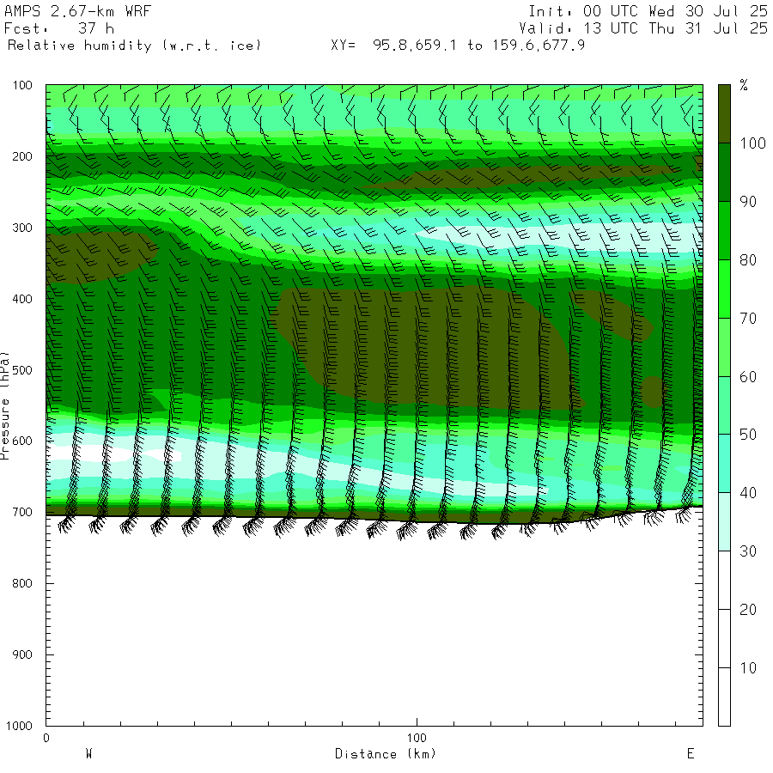Click the '20' colorbar tick label
The height and width of the screenshot is (773, 773).
pos(748,610)
